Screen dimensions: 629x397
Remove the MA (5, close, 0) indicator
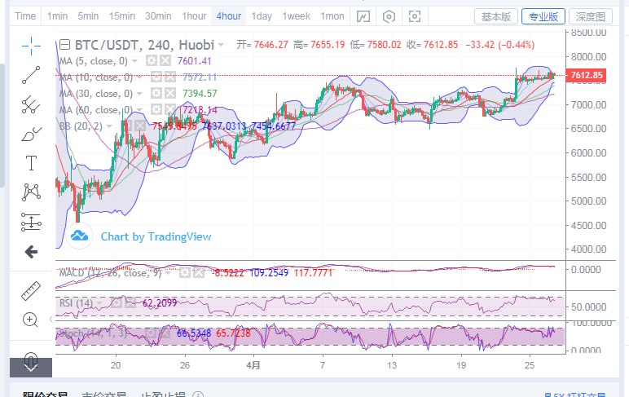coord(165,61)
